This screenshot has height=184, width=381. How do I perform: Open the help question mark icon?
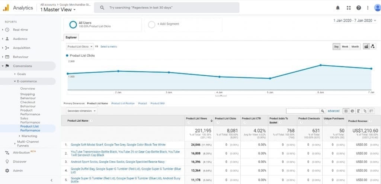pos(359,8)
